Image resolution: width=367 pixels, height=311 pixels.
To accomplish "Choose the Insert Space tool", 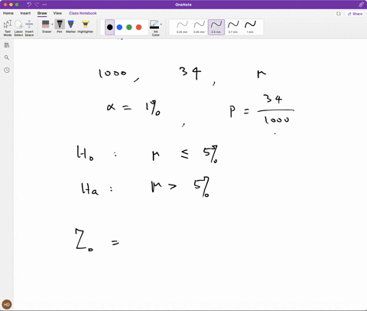I will tap(29, 28).
